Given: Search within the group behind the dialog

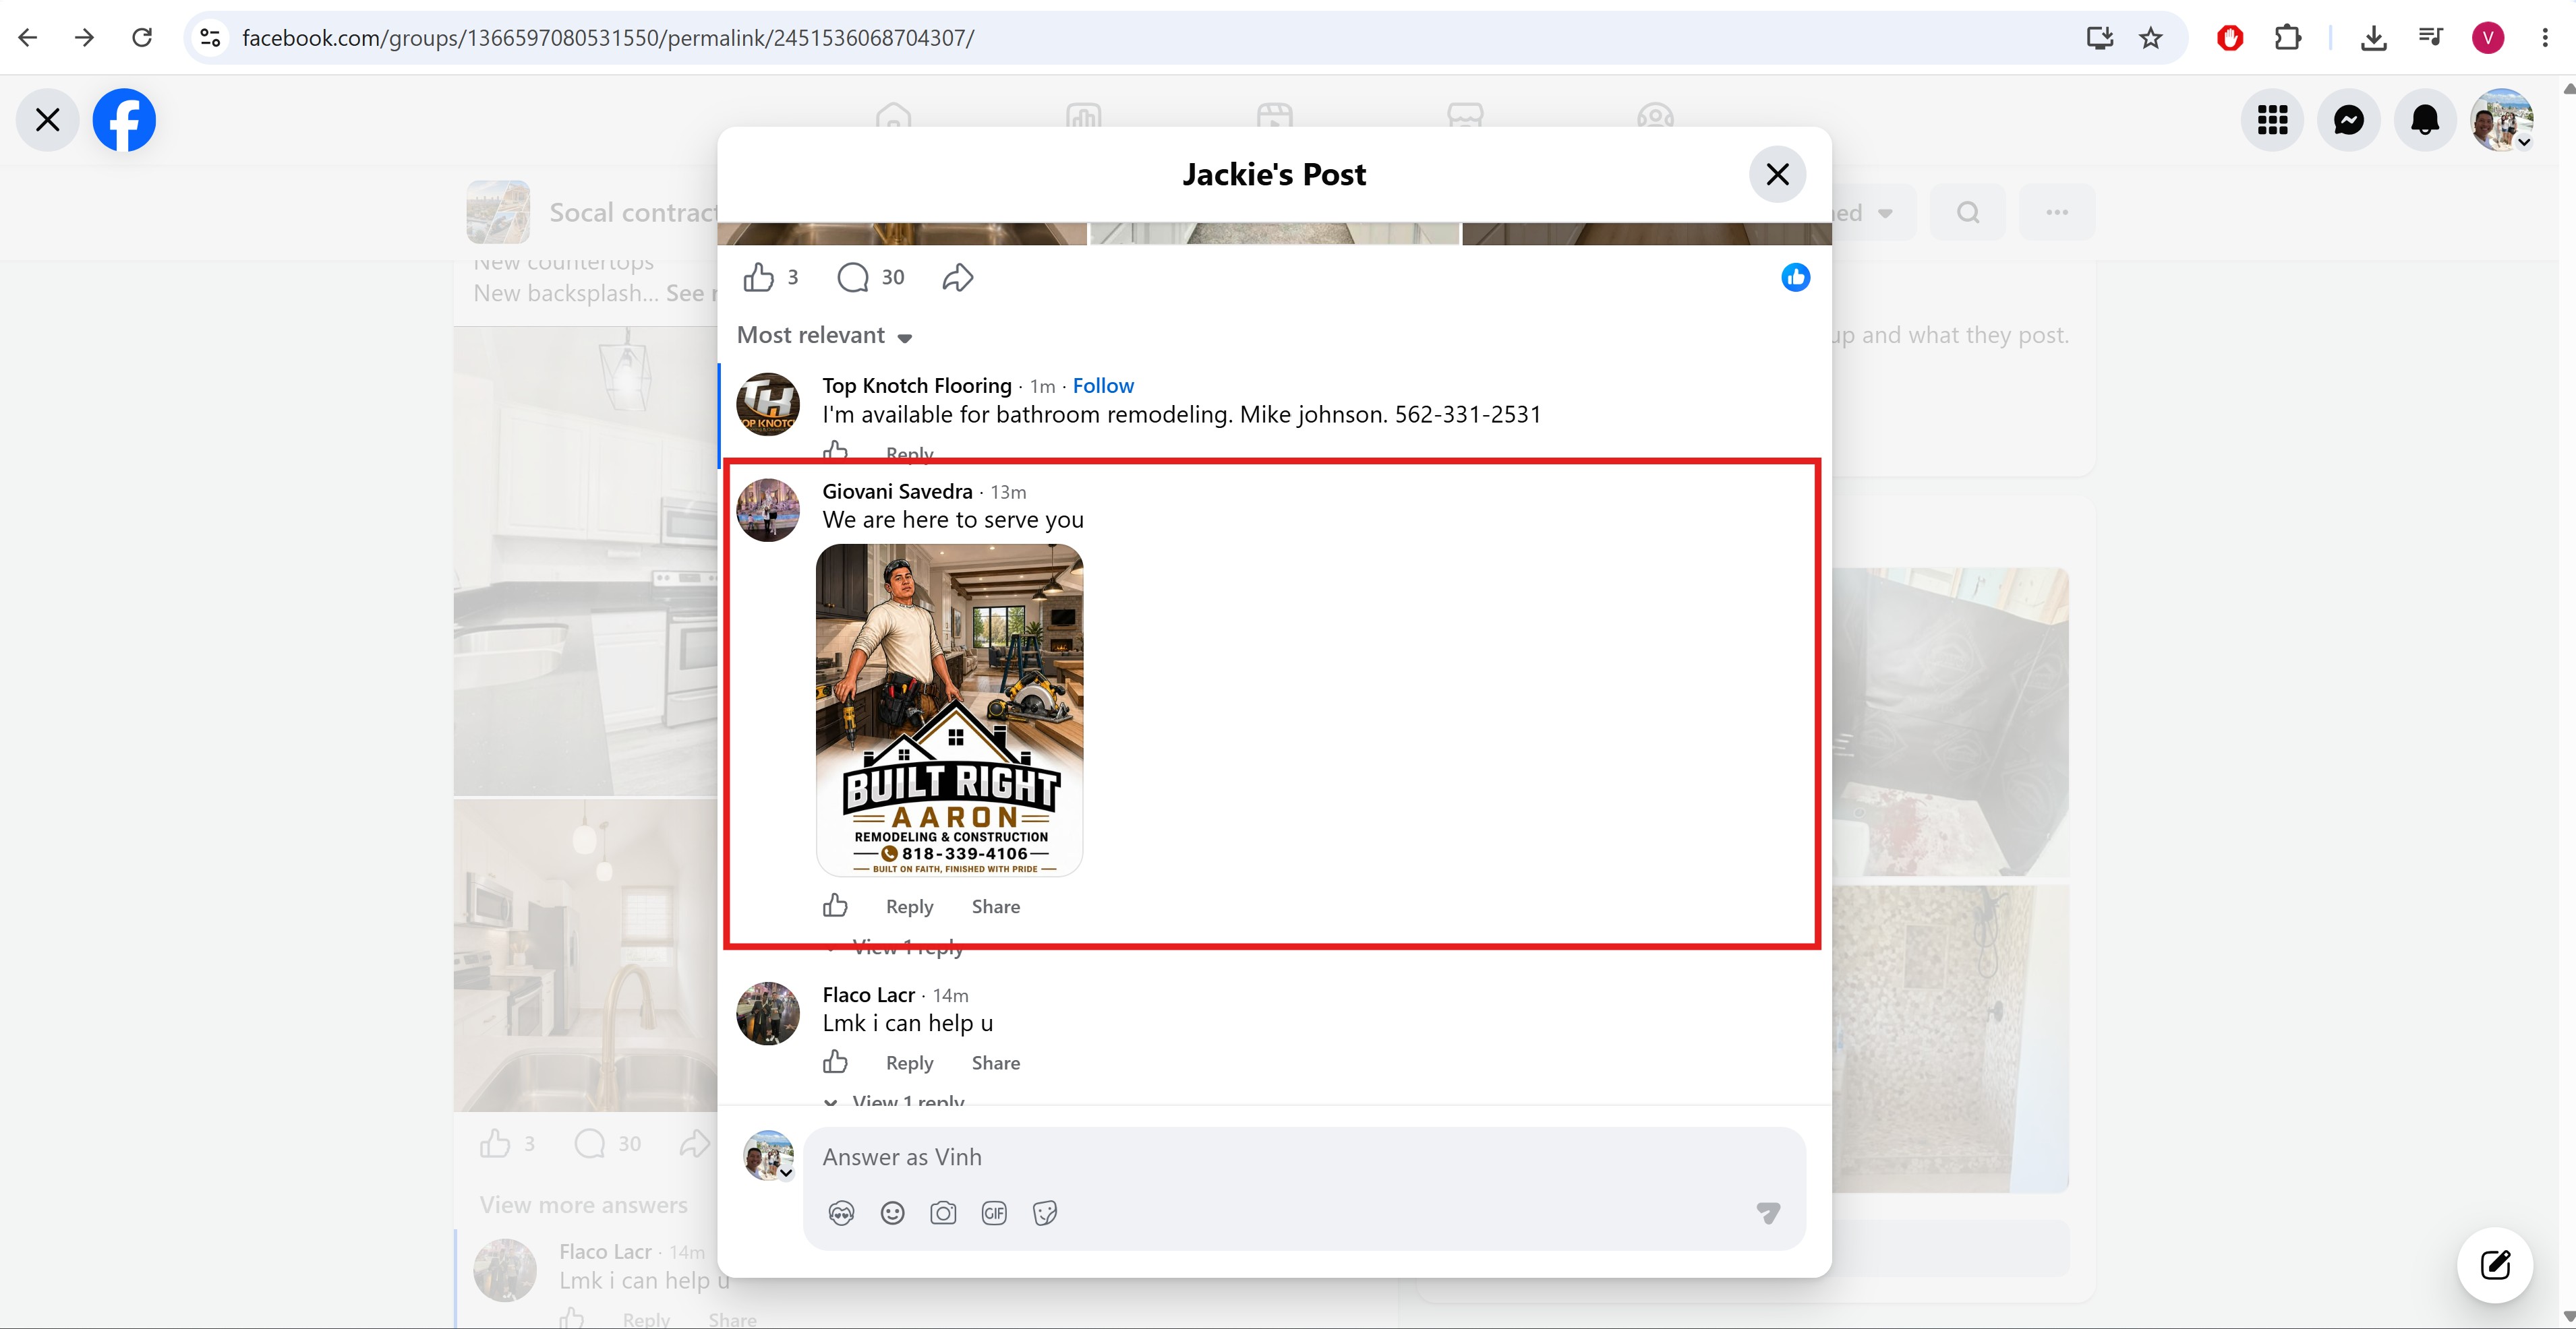Looking at the screenshot, I should [x=1967, y=212].
